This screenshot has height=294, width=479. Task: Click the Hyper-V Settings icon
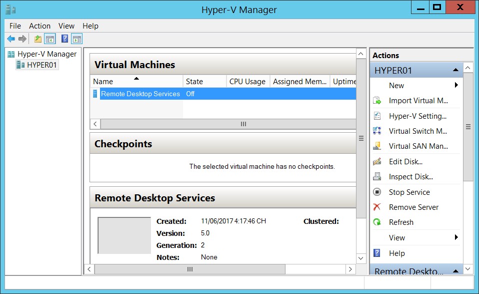coord(377,116)
